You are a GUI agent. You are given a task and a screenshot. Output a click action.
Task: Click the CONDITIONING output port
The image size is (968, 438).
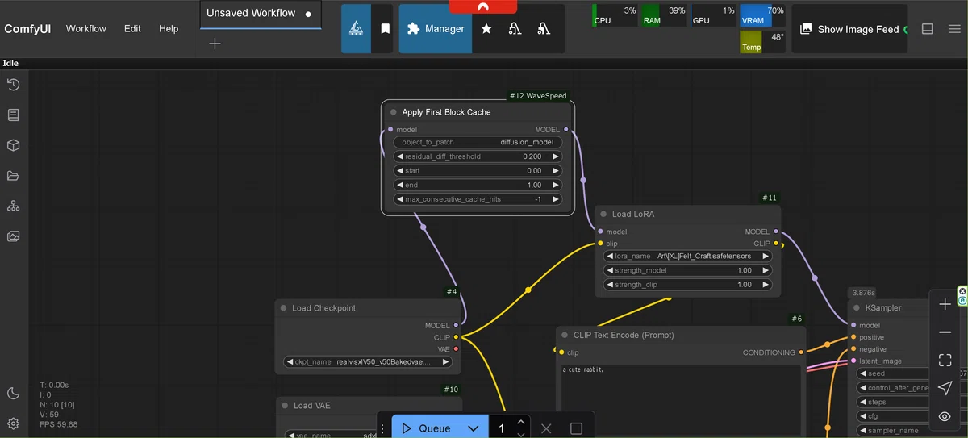(801, 352)
